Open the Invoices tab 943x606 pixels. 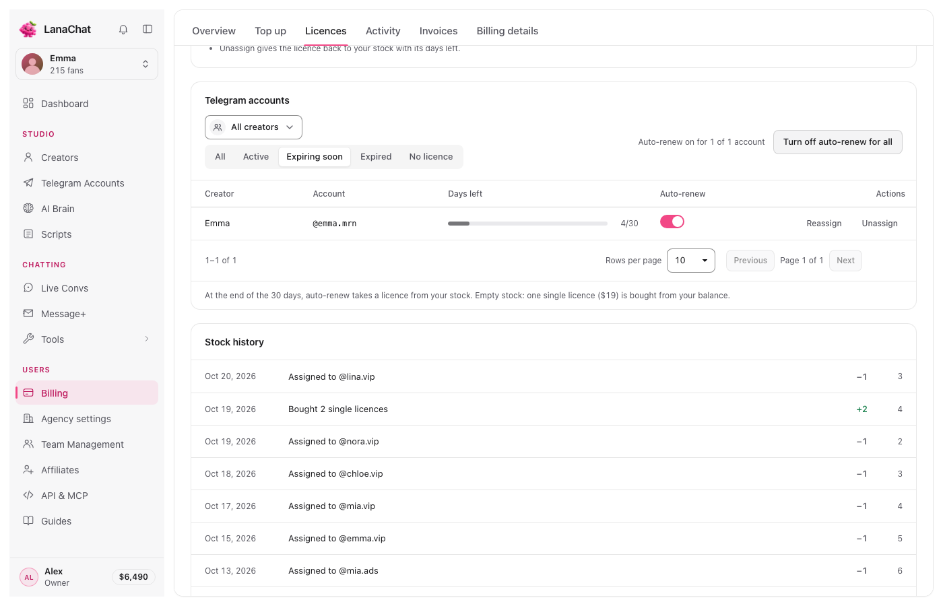tap(438, 31)
